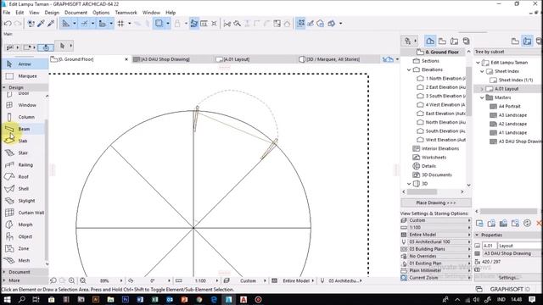Select the Marquee tool
The height and width of the screenshot is (305, 543).
click(25, 75)
